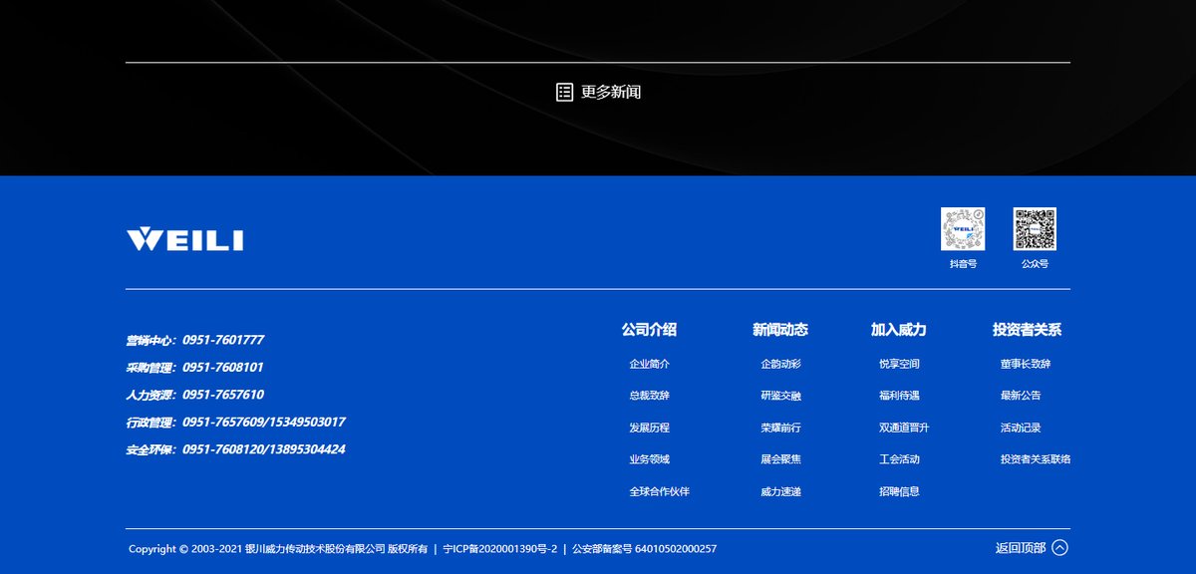This screenshot has width=1196, height=574.
Task: Click the WEILI logo in the footer
Action: [x=184, y=240]
